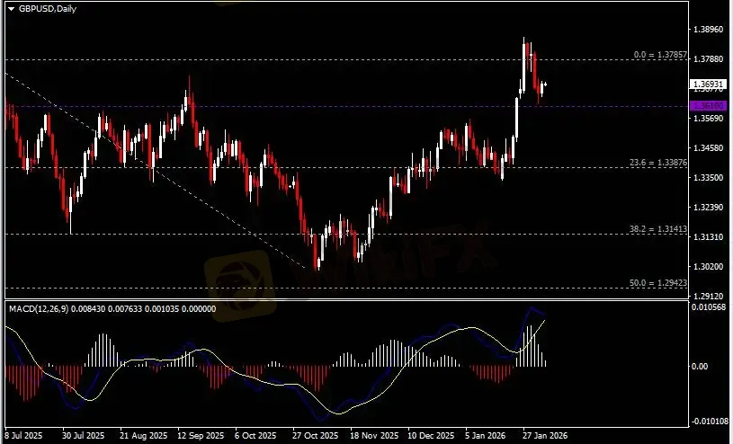Select the 38.2 = 1.31413 Fibonacci label
The height and width of the screenshot is (444, 733).
click(658, 229)
